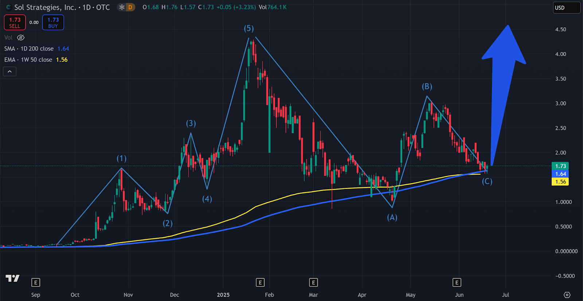
Task: Click the 3.00 price scale label
Action: click(x=560, y=103)
